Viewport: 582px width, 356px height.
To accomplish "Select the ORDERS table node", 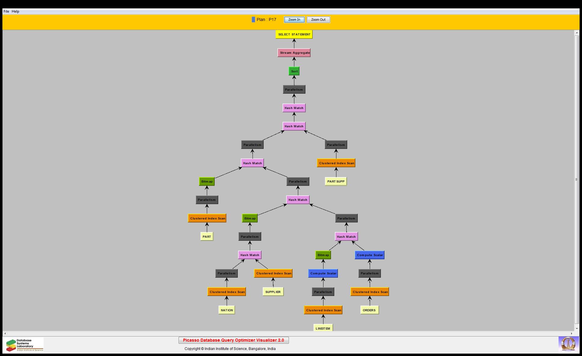I will (369, 310).
